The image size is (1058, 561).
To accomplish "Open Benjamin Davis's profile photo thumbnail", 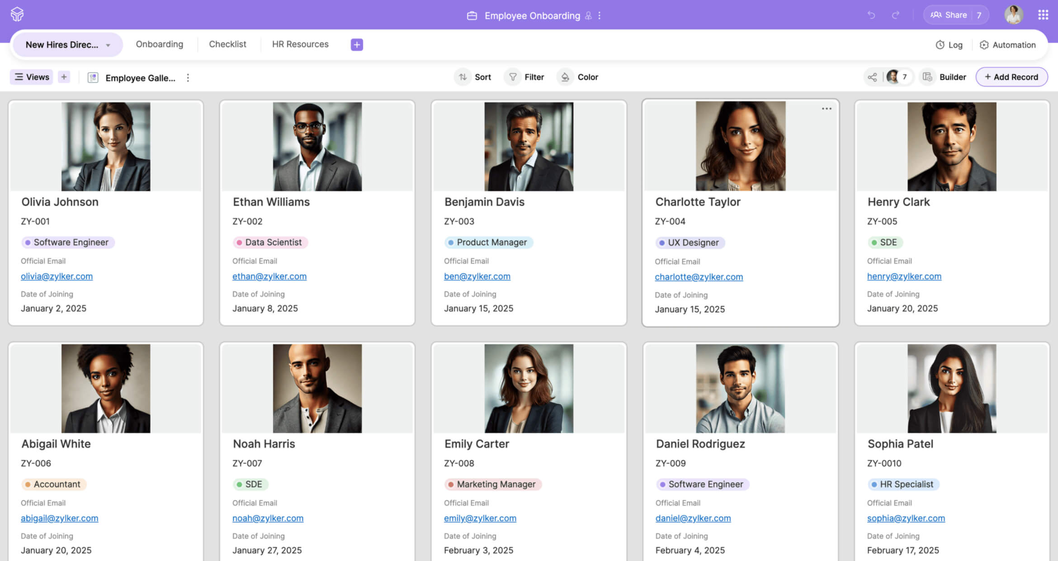I will pyautogui.click(x=529, y=146).
